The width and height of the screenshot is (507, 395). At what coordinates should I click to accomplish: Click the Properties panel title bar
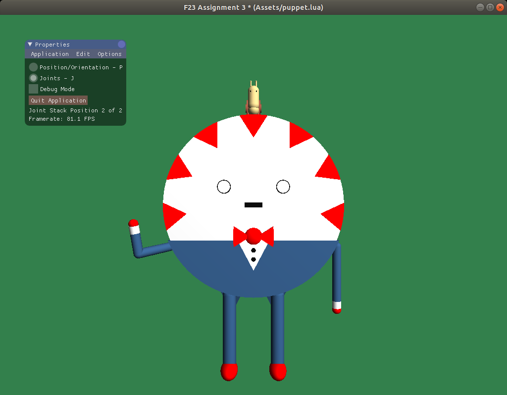(75, 44)
